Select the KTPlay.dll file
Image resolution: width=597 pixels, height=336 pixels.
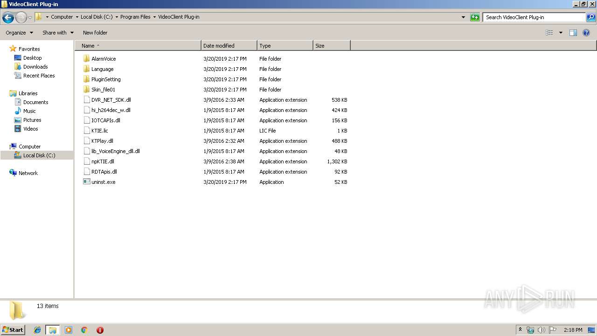tap(102, 141)
